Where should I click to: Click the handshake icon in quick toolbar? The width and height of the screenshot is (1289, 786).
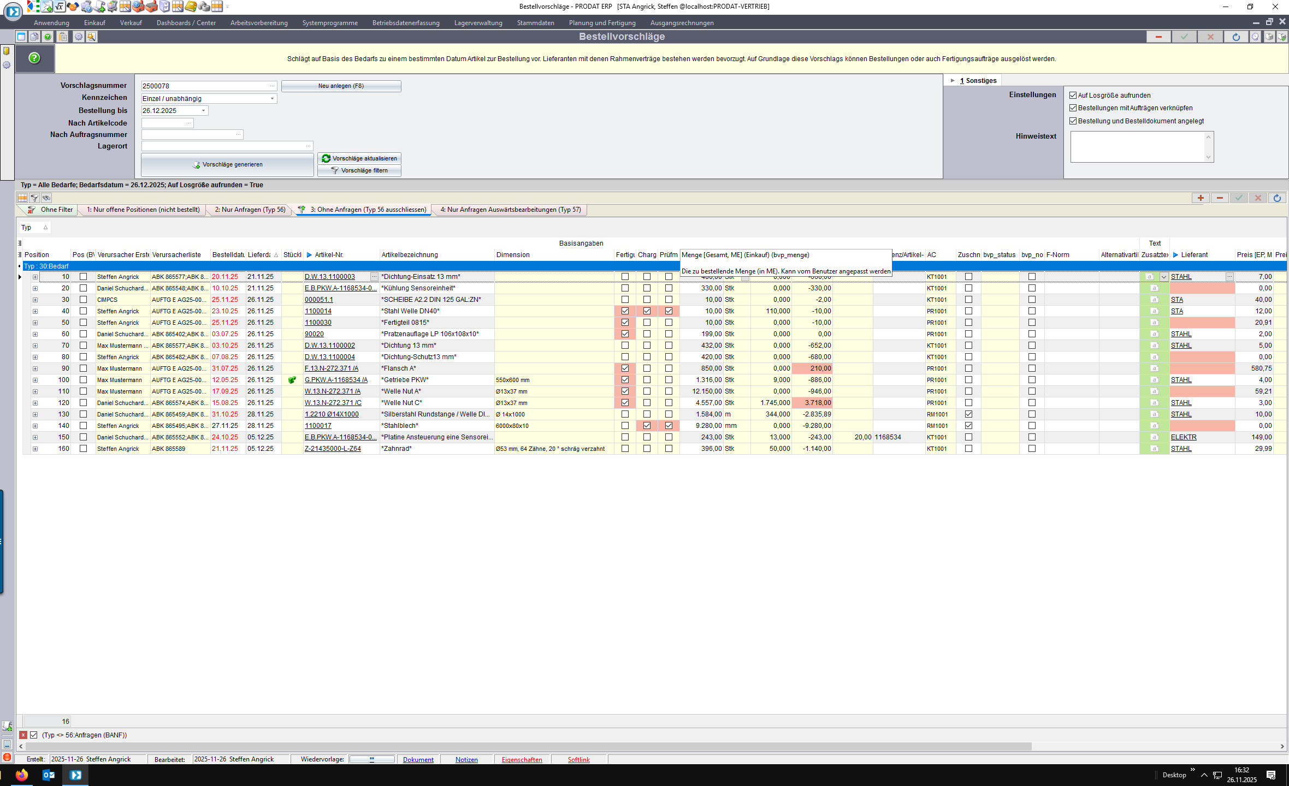(73, 7)
